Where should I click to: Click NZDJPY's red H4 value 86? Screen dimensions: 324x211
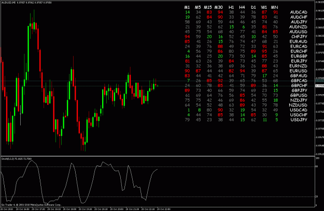243,100
